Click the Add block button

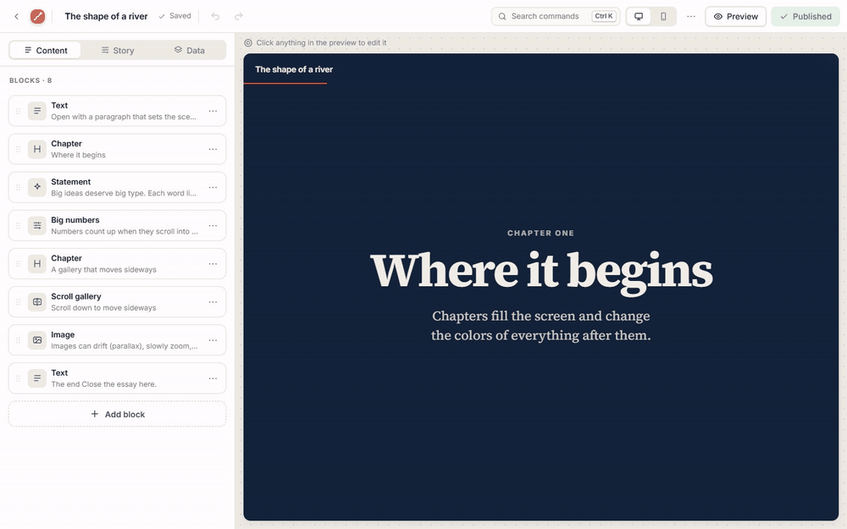click(117, 414)
